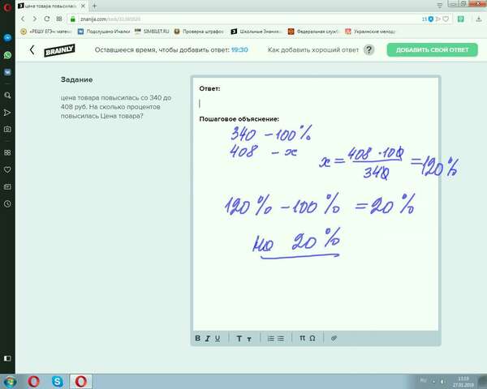Screen dimensions: 487x389
Task: Navigate forward in the browser
Action: pyautogui.click(x=34, y=19)
